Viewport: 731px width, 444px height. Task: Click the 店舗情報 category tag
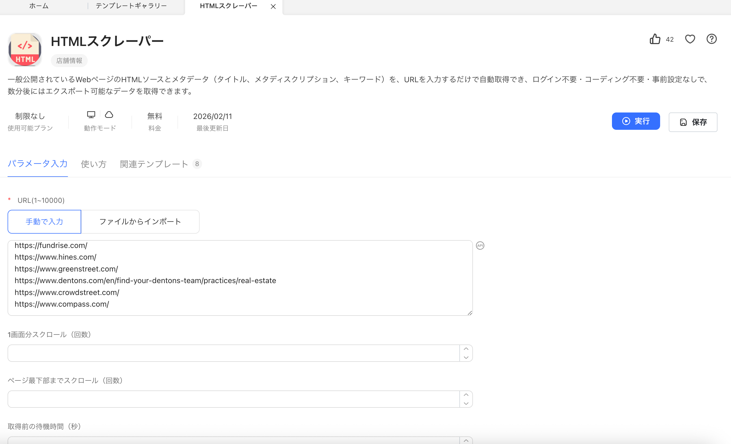pyautogui.click(x=69, y=61)
